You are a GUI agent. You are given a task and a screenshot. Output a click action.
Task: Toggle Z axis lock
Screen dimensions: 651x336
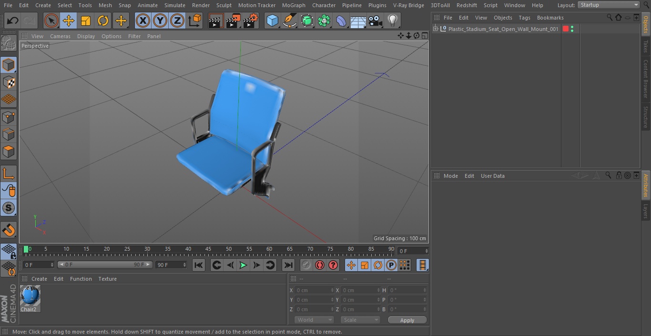coord(177,20)
